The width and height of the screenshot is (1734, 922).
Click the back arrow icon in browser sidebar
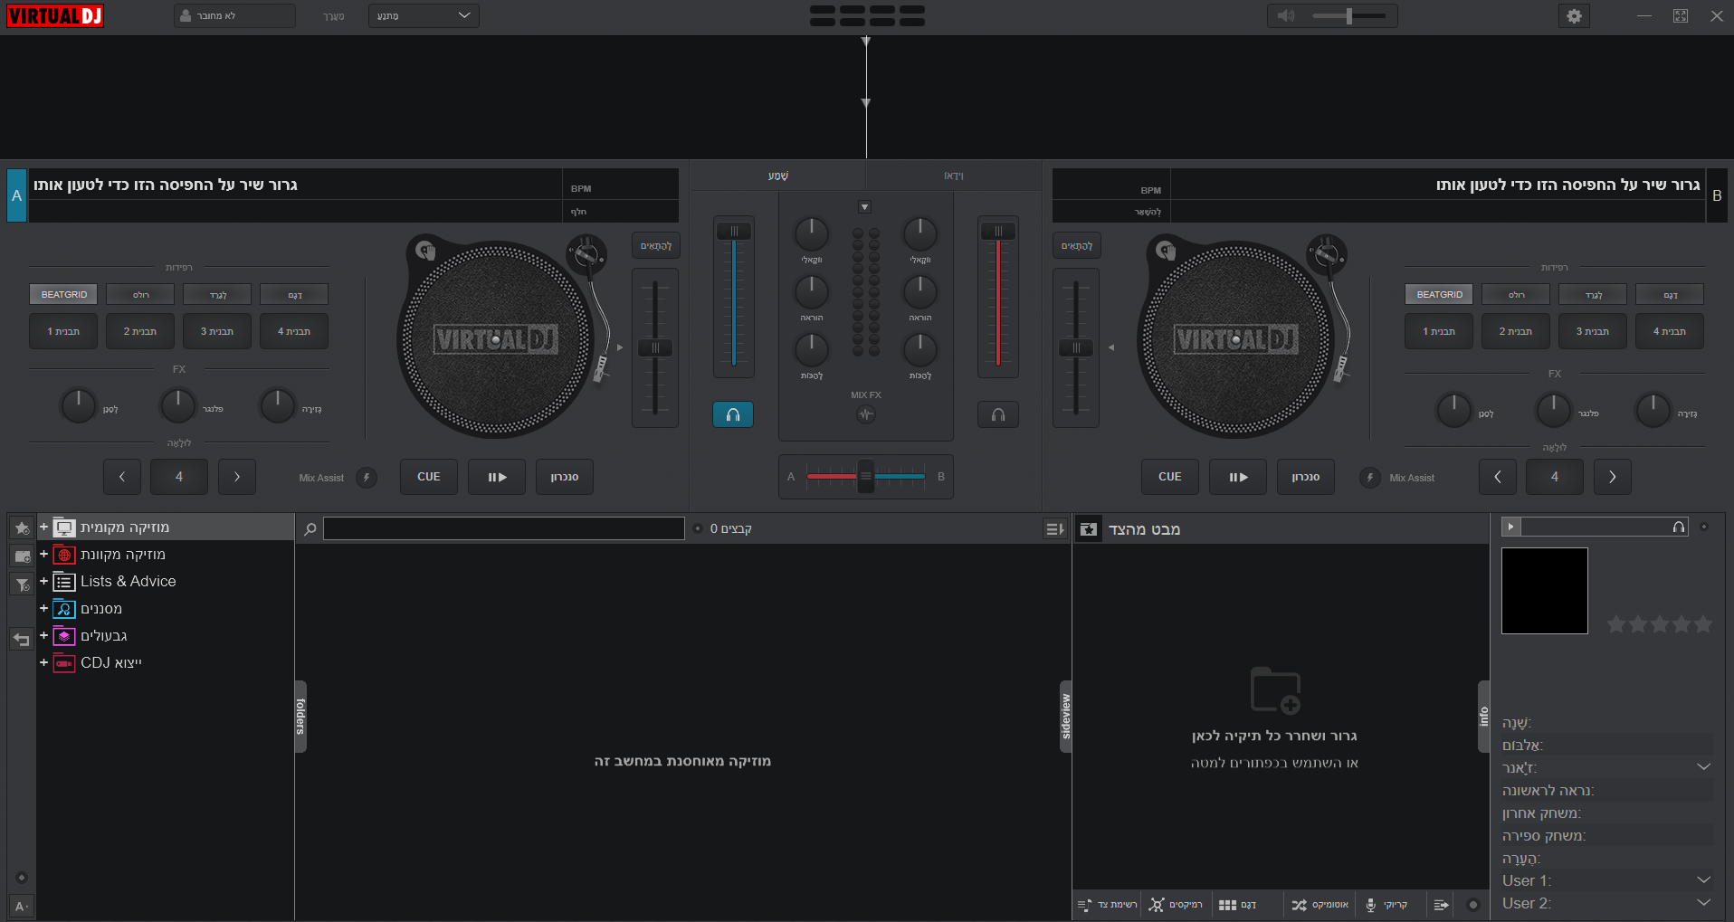(x=22, y=640)
